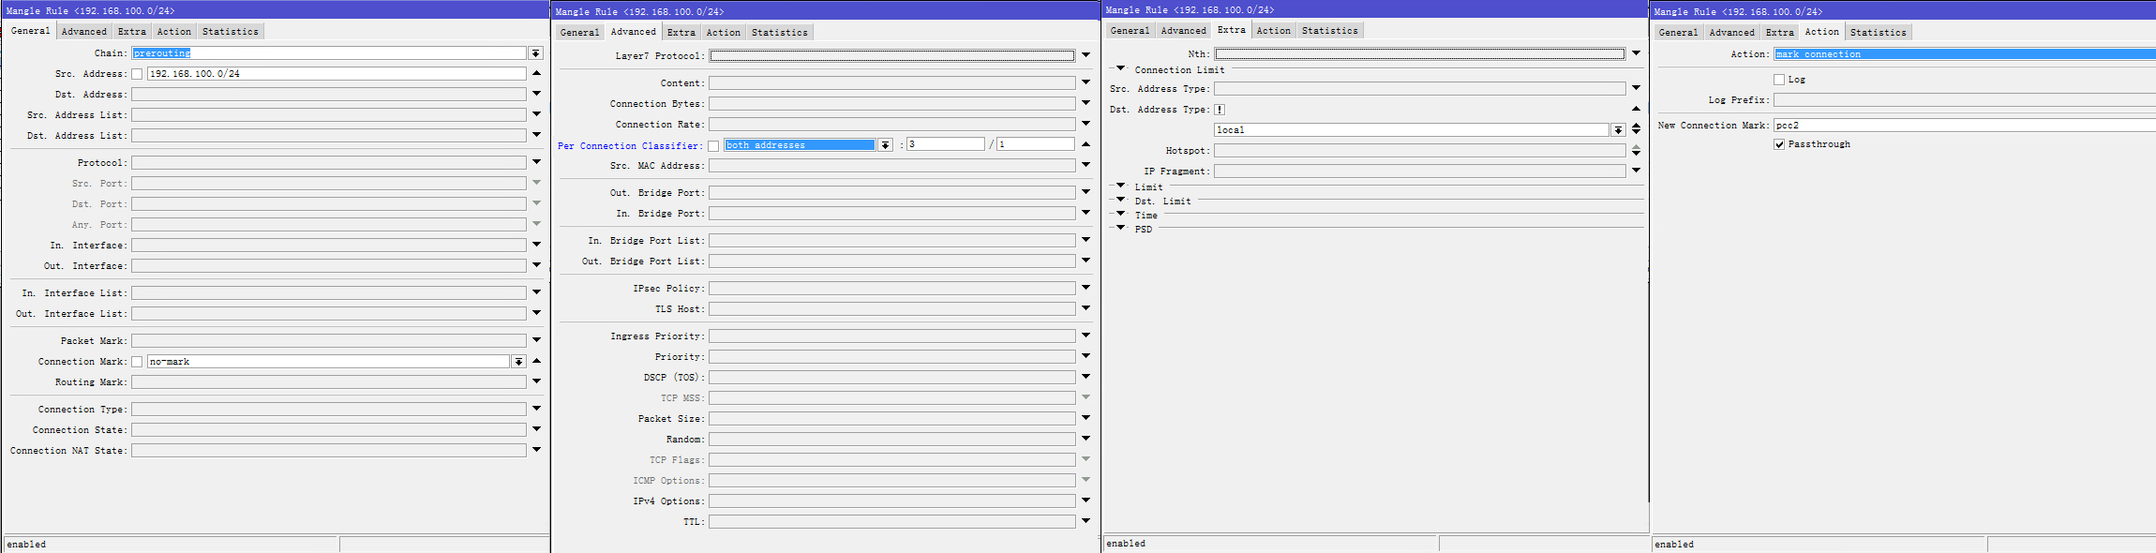
Task: Click the New Connection Mark pcc2 field
Action: pyautogui.click(x=1959, y=125)
